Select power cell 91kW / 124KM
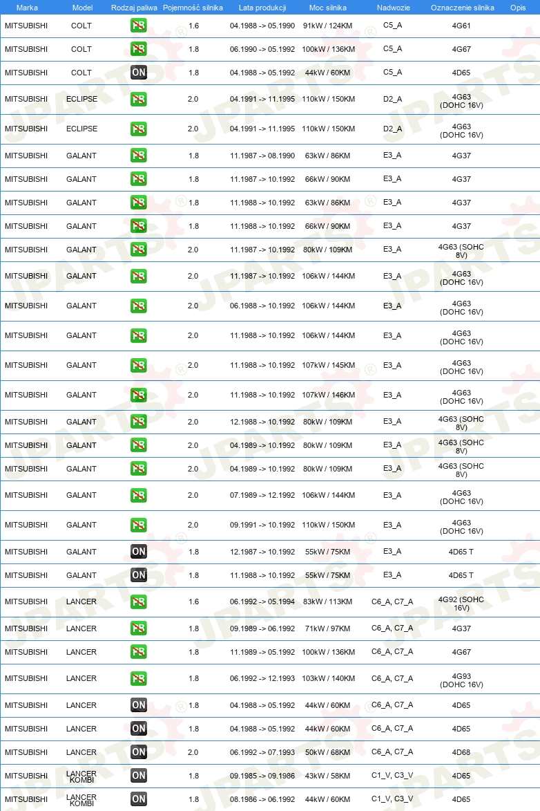 click(327, 26)
